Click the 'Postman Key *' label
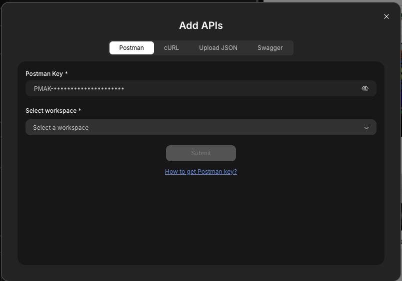The width and height of the screenshot is (402, 281). (x=46, y=74)
